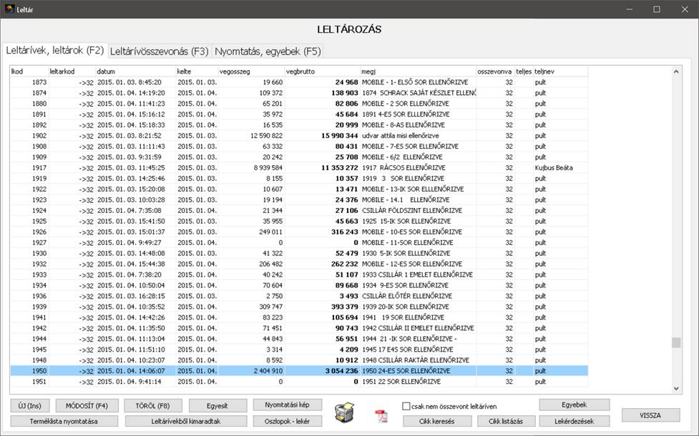The image size is (699, 436).
Task: Toggle 'csak nem összevont leltáríven' checkbox
Action: tap(406, 406)
